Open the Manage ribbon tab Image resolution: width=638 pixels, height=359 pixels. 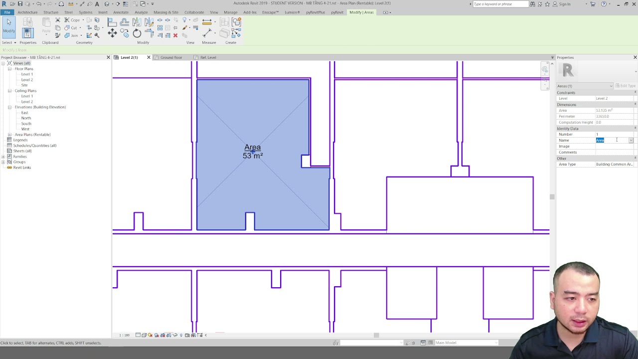click(x=230, y=12)
